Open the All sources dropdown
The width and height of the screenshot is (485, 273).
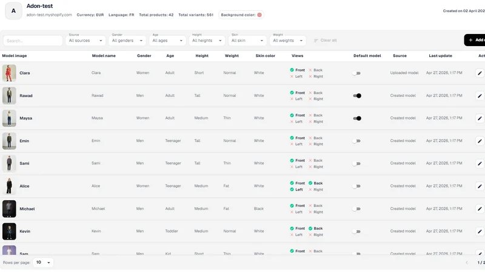85,41
